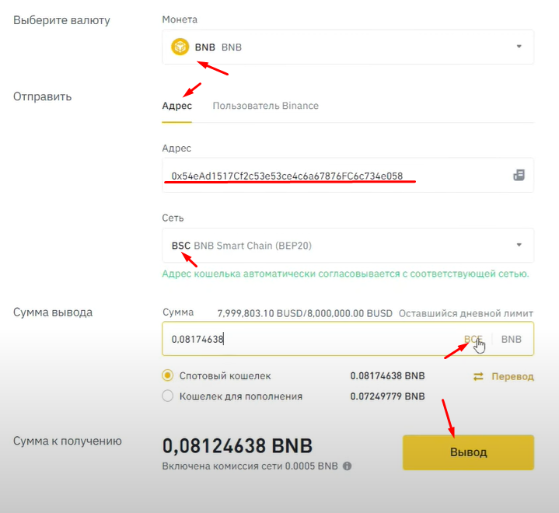
Task: Click the info icon next to network fee
Action: tap(348, 466)
